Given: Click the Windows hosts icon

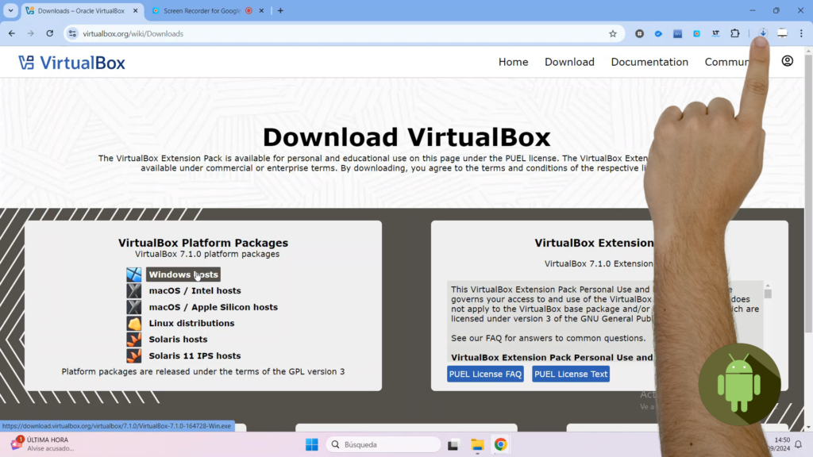Looking at the screenshot, I should point(133,275).
